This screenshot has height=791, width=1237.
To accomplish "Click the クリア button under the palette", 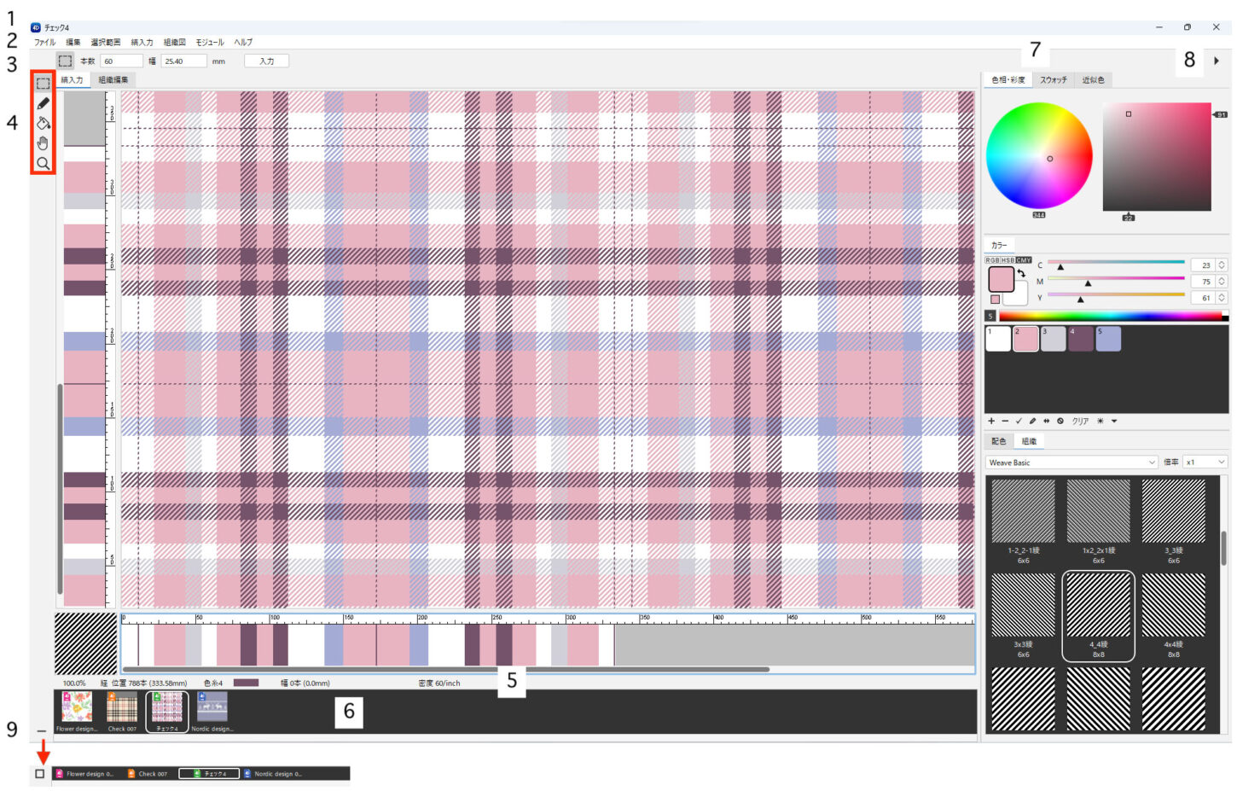I will tap(1080, 422).
